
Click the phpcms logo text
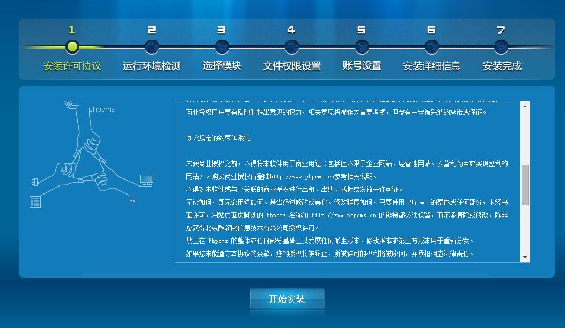coord(101,109)
